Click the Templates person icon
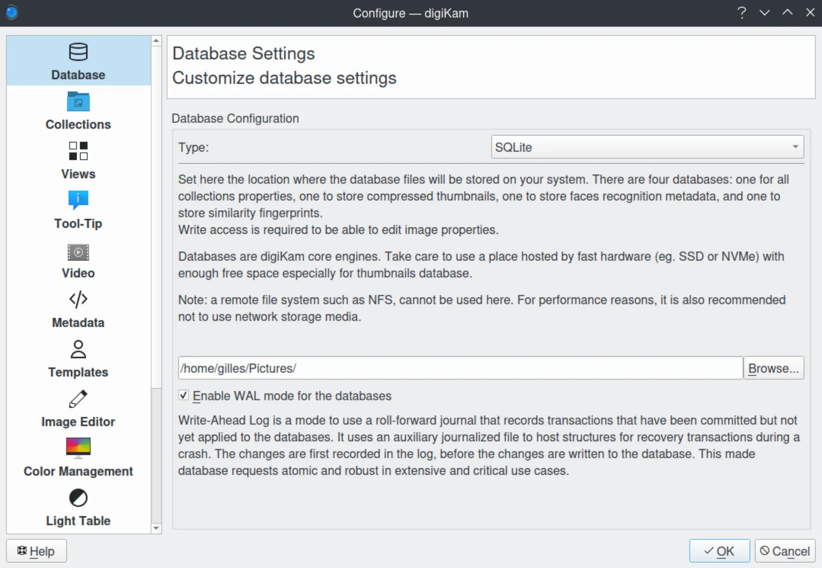 click(78, 349)
